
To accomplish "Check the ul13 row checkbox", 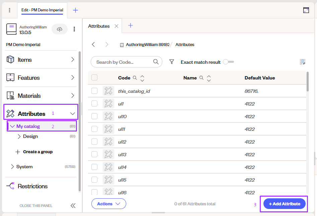I will click(x=94, y=154).
